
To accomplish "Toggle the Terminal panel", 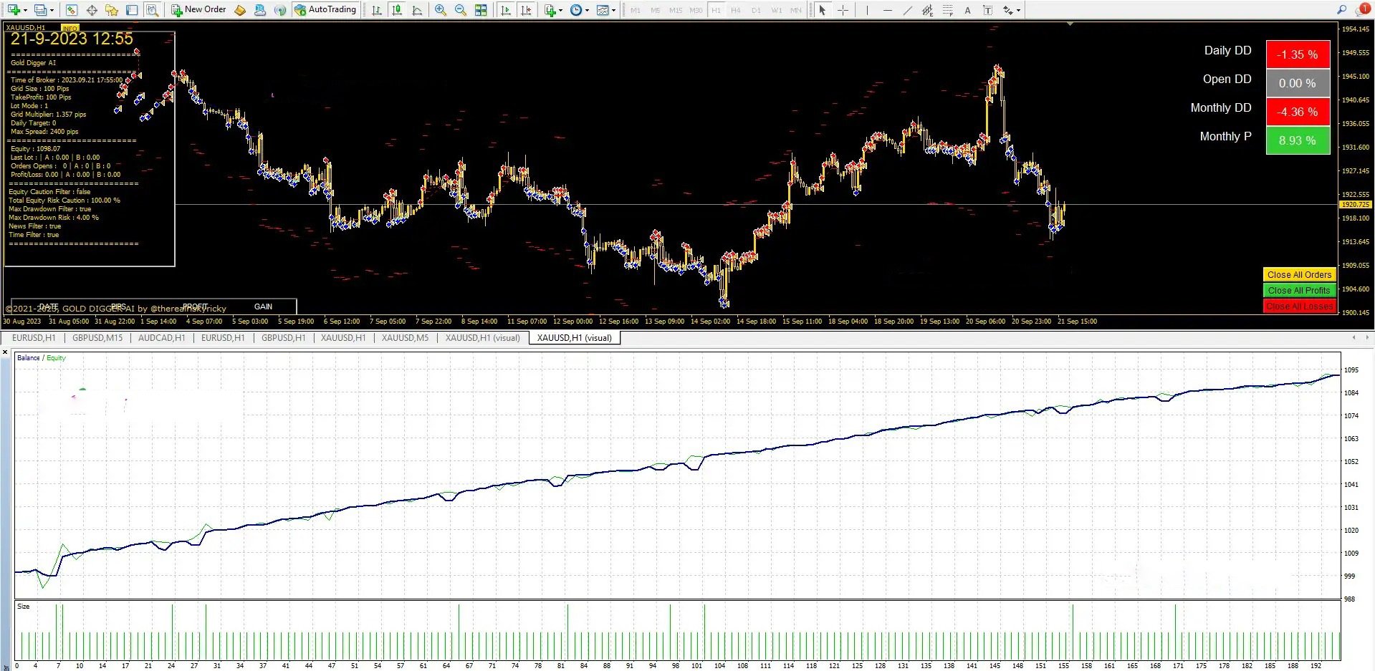I will click(132, 10).
